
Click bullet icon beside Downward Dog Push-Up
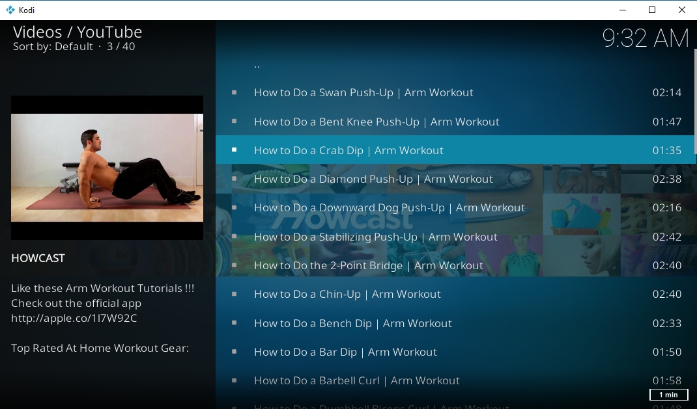point(235,207)
